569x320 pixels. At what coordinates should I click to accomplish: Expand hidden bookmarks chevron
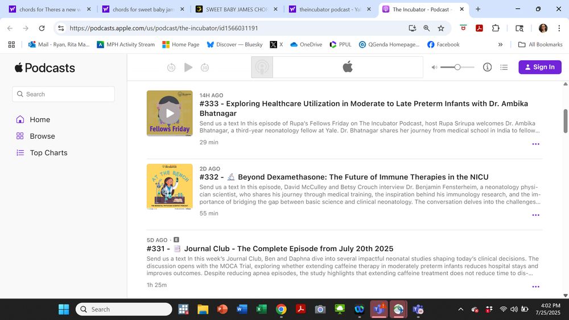pos(500,44)
